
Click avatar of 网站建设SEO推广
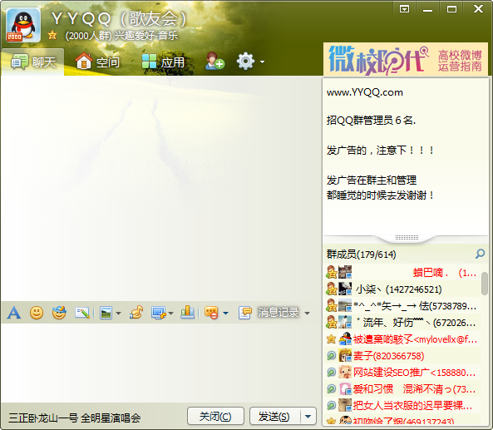(x=345, y=372)
